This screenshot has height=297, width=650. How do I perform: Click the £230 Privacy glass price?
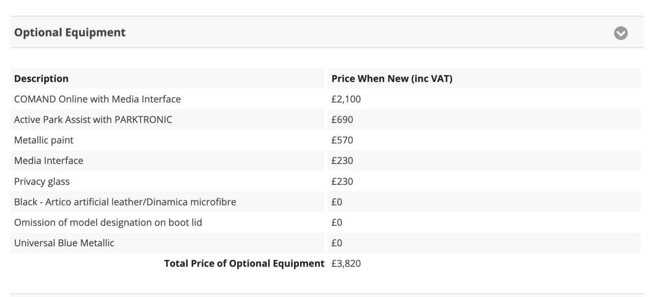(x=342, y=181)
